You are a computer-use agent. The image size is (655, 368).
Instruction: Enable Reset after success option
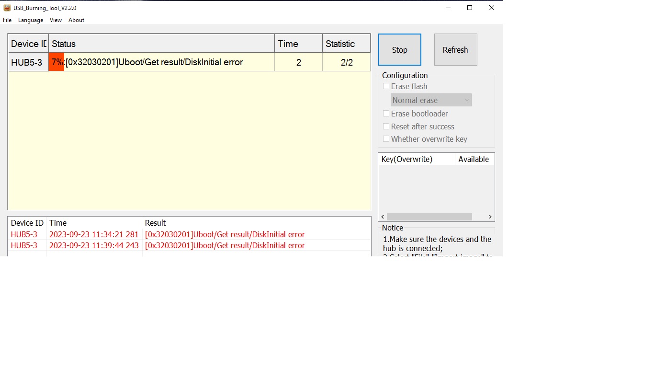(386, 126)
